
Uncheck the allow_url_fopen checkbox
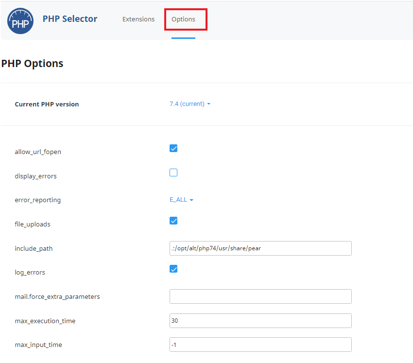pyautogui.click(x=173, y=148)
